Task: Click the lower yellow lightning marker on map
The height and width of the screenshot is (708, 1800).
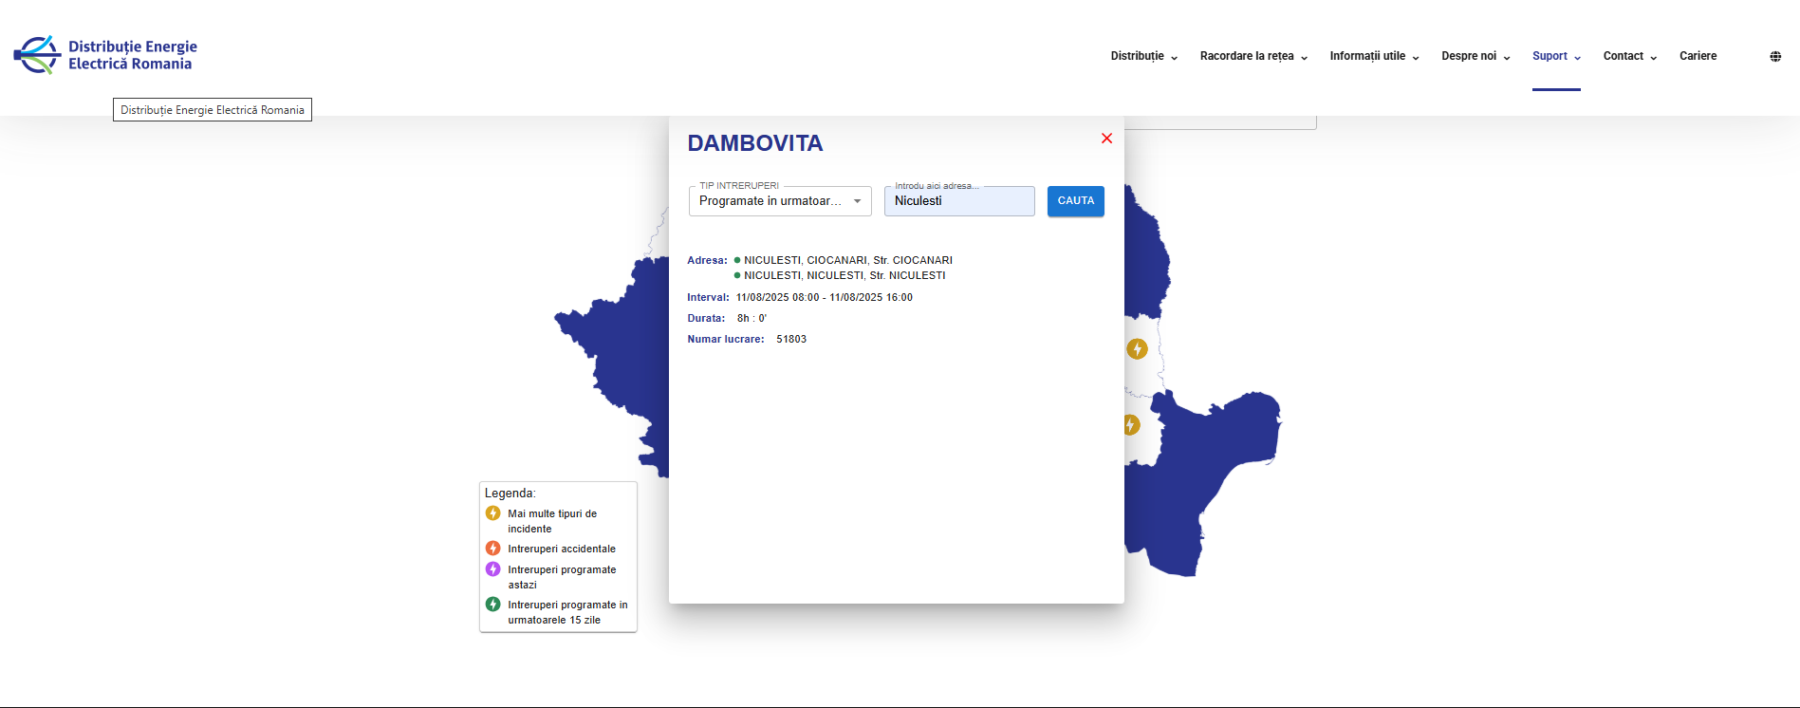Action: pyautogui.click(x=1130, y=425)
